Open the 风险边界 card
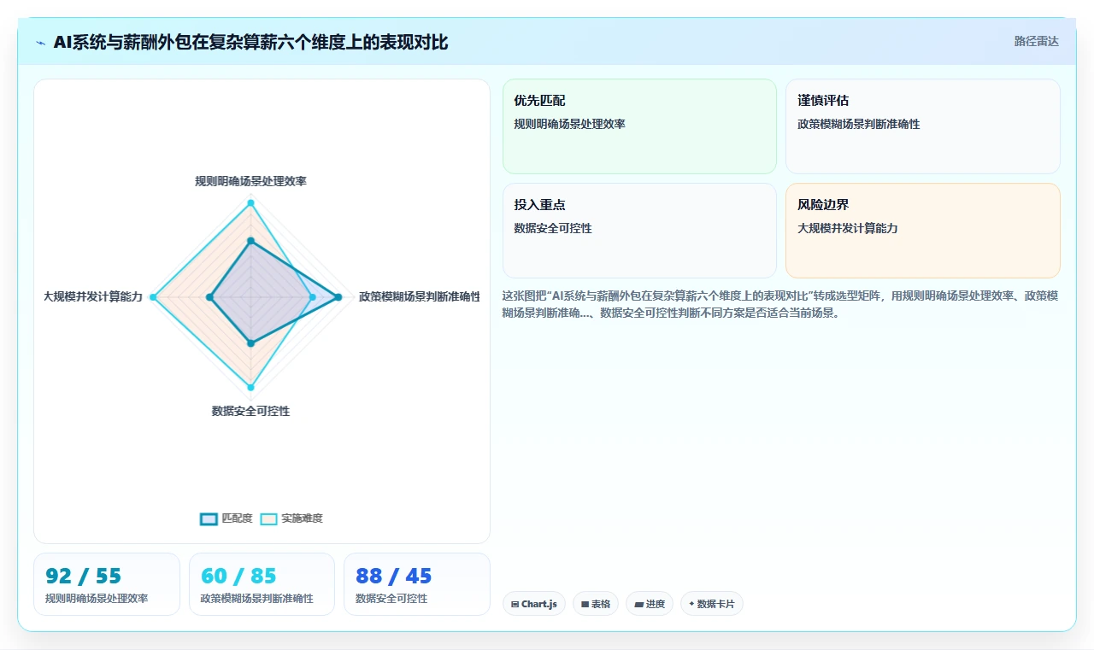The width and height of the screenshot is (1094, 650). [923, 231]
